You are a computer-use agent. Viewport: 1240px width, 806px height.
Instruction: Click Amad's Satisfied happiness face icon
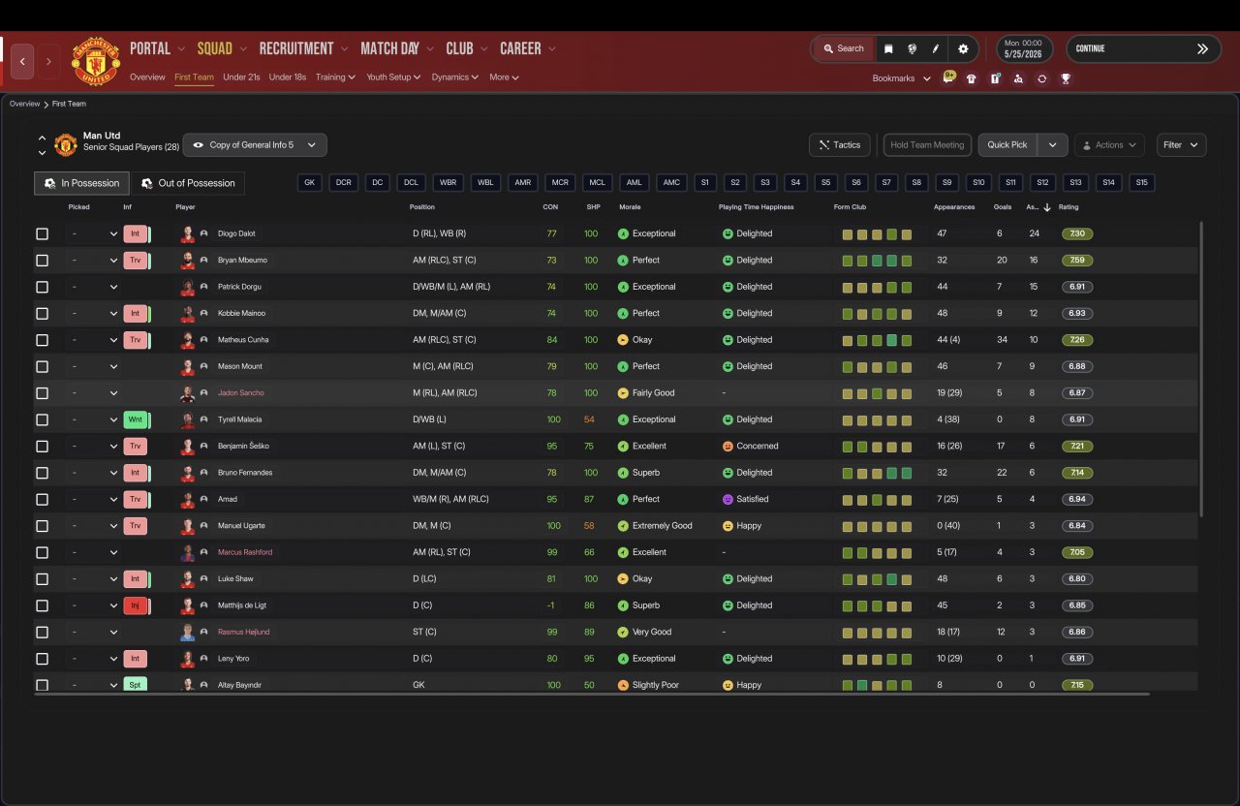728,499
